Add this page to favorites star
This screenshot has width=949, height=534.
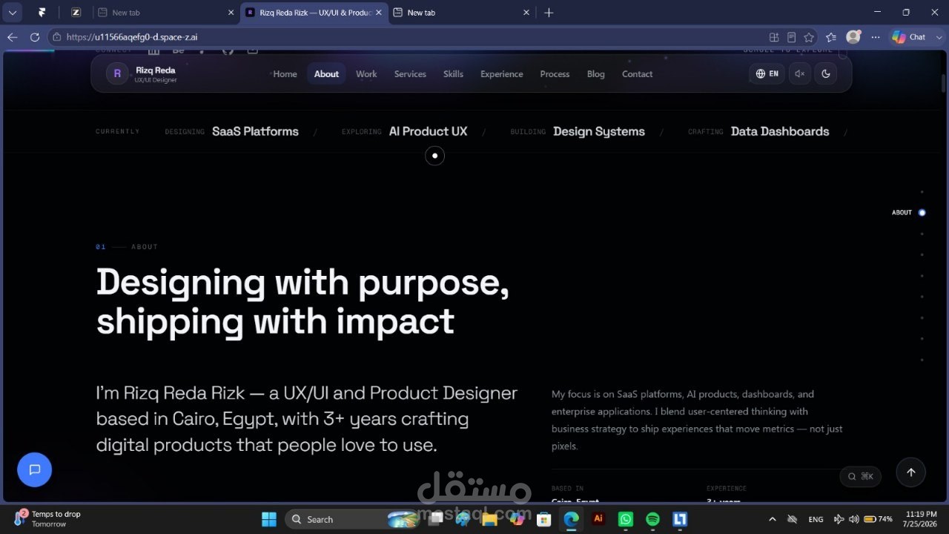[x=809, y=37]
